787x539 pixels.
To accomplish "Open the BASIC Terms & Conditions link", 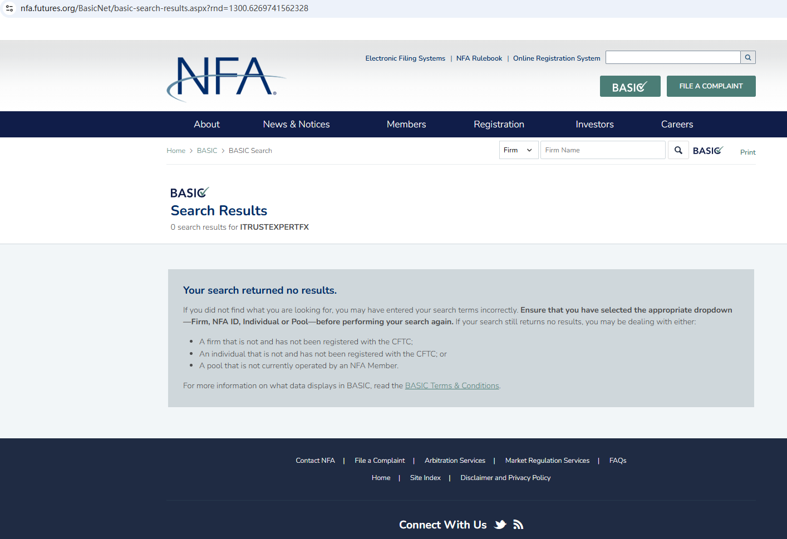I will (452, 385).
